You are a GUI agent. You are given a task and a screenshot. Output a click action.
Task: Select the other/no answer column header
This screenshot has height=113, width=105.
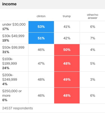[93, 16]
